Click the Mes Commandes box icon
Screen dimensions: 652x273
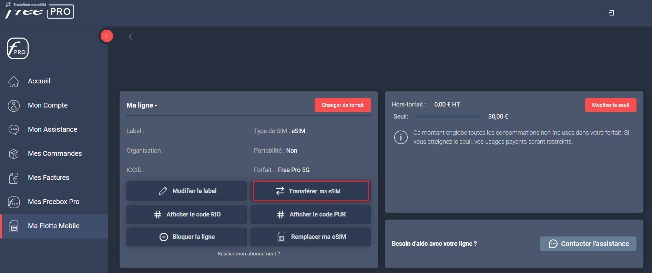tap(14, 154)
